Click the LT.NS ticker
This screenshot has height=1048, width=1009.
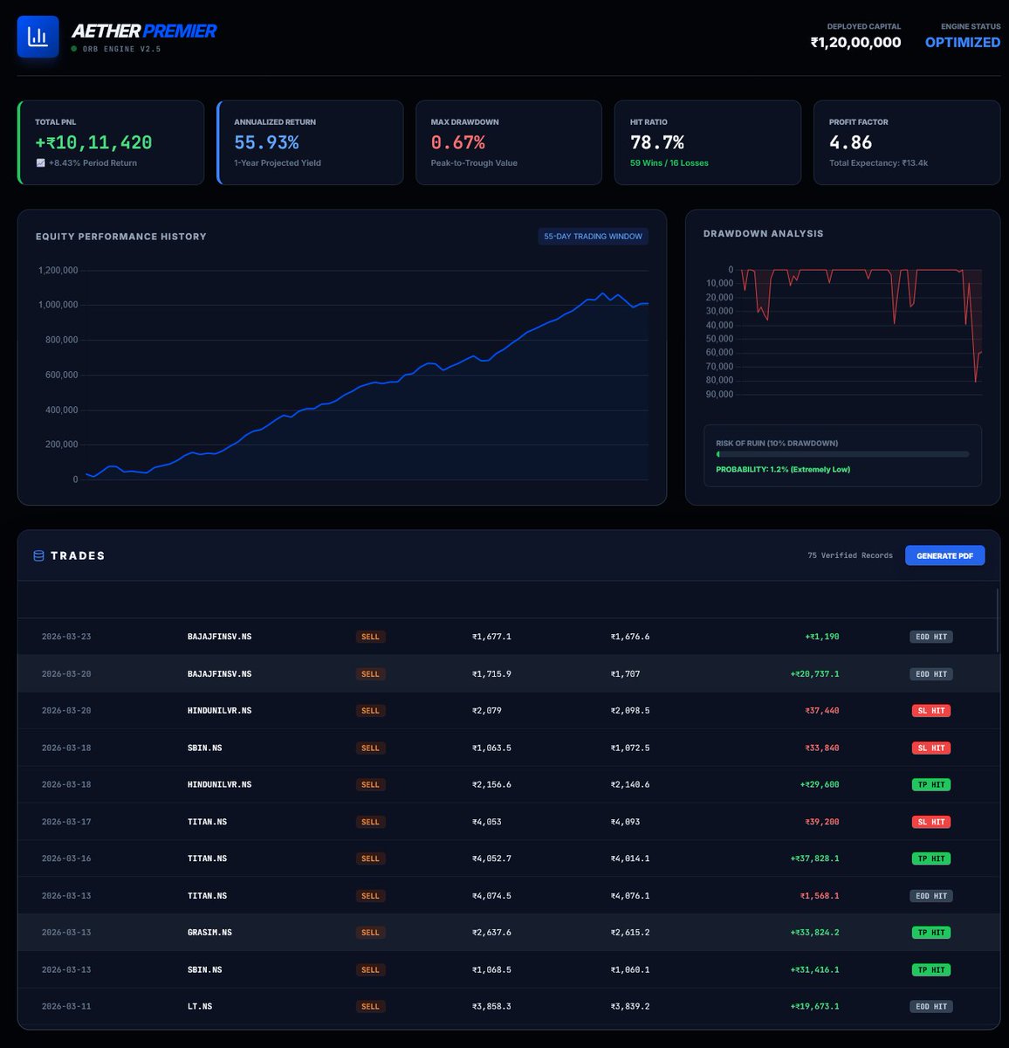(x=200, y=1007)
